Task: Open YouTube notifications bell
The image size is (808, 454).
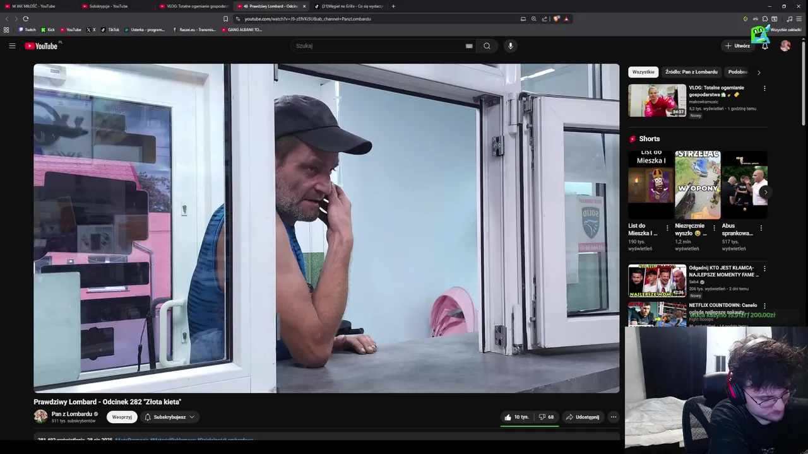Action: coord(764,45)
